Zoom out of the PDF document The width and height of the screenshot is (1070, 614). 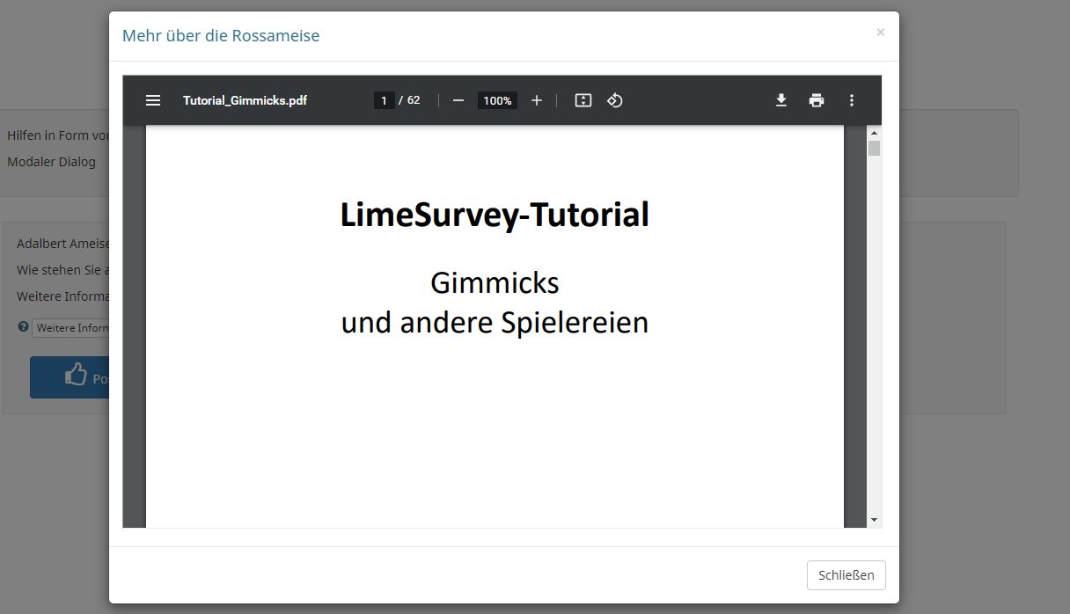point(458,100)
